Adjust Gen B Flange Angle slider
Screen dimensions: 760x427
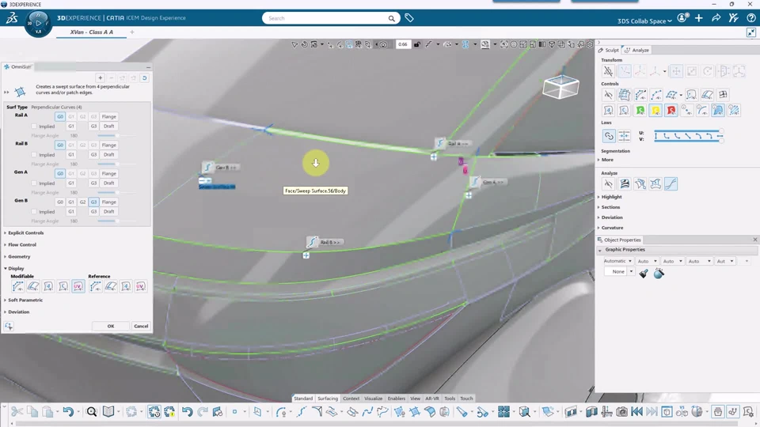click(116, 221)
